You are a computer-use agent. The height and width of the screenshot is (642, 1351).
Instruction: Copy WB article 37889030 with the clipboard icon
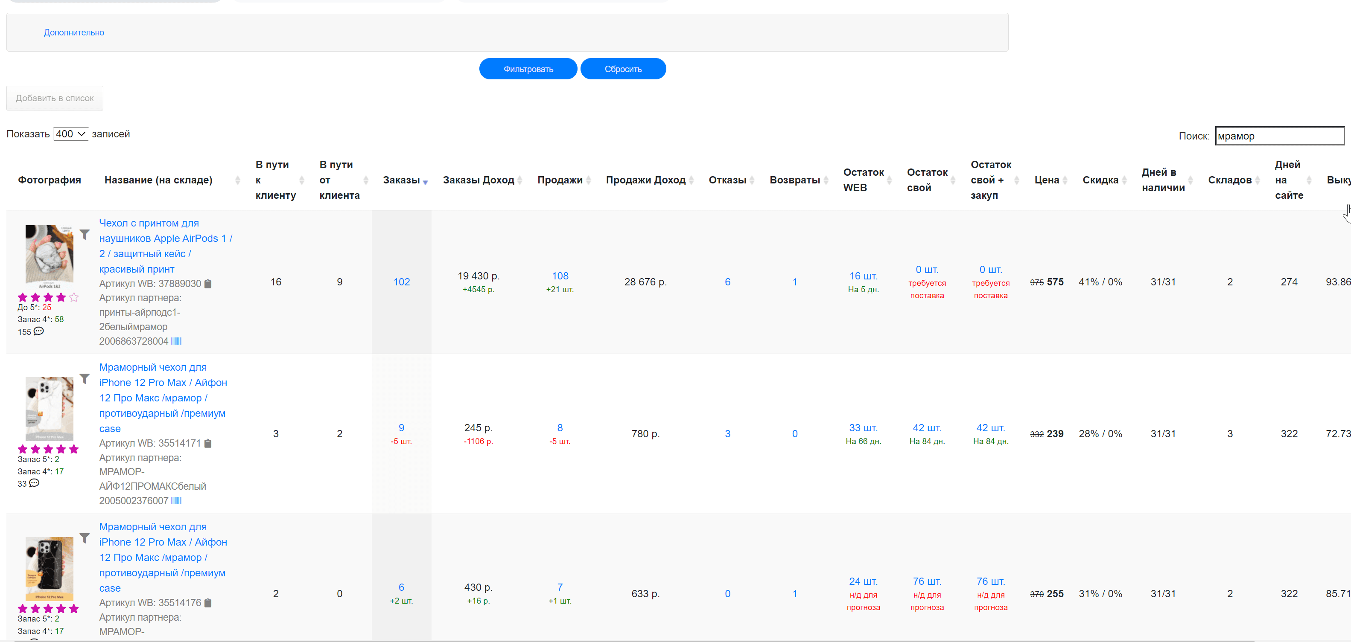(x=208, y=284)
